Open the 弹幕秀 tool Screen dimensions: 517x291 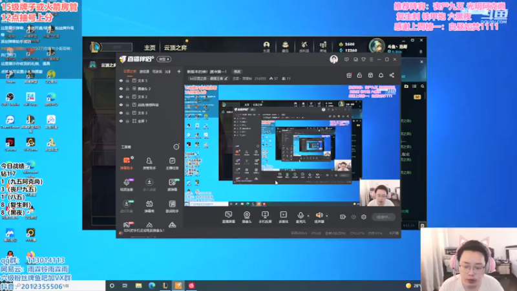tap(149, 206)
